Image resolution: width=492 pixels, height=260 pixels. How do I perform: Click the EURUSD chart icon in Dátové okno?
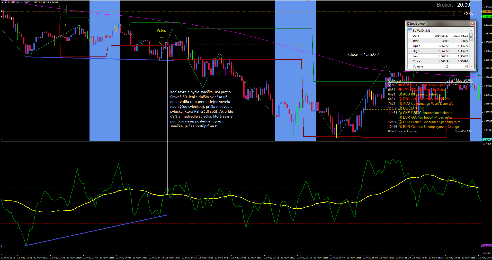pyautogui.click(x=410, y=31)
